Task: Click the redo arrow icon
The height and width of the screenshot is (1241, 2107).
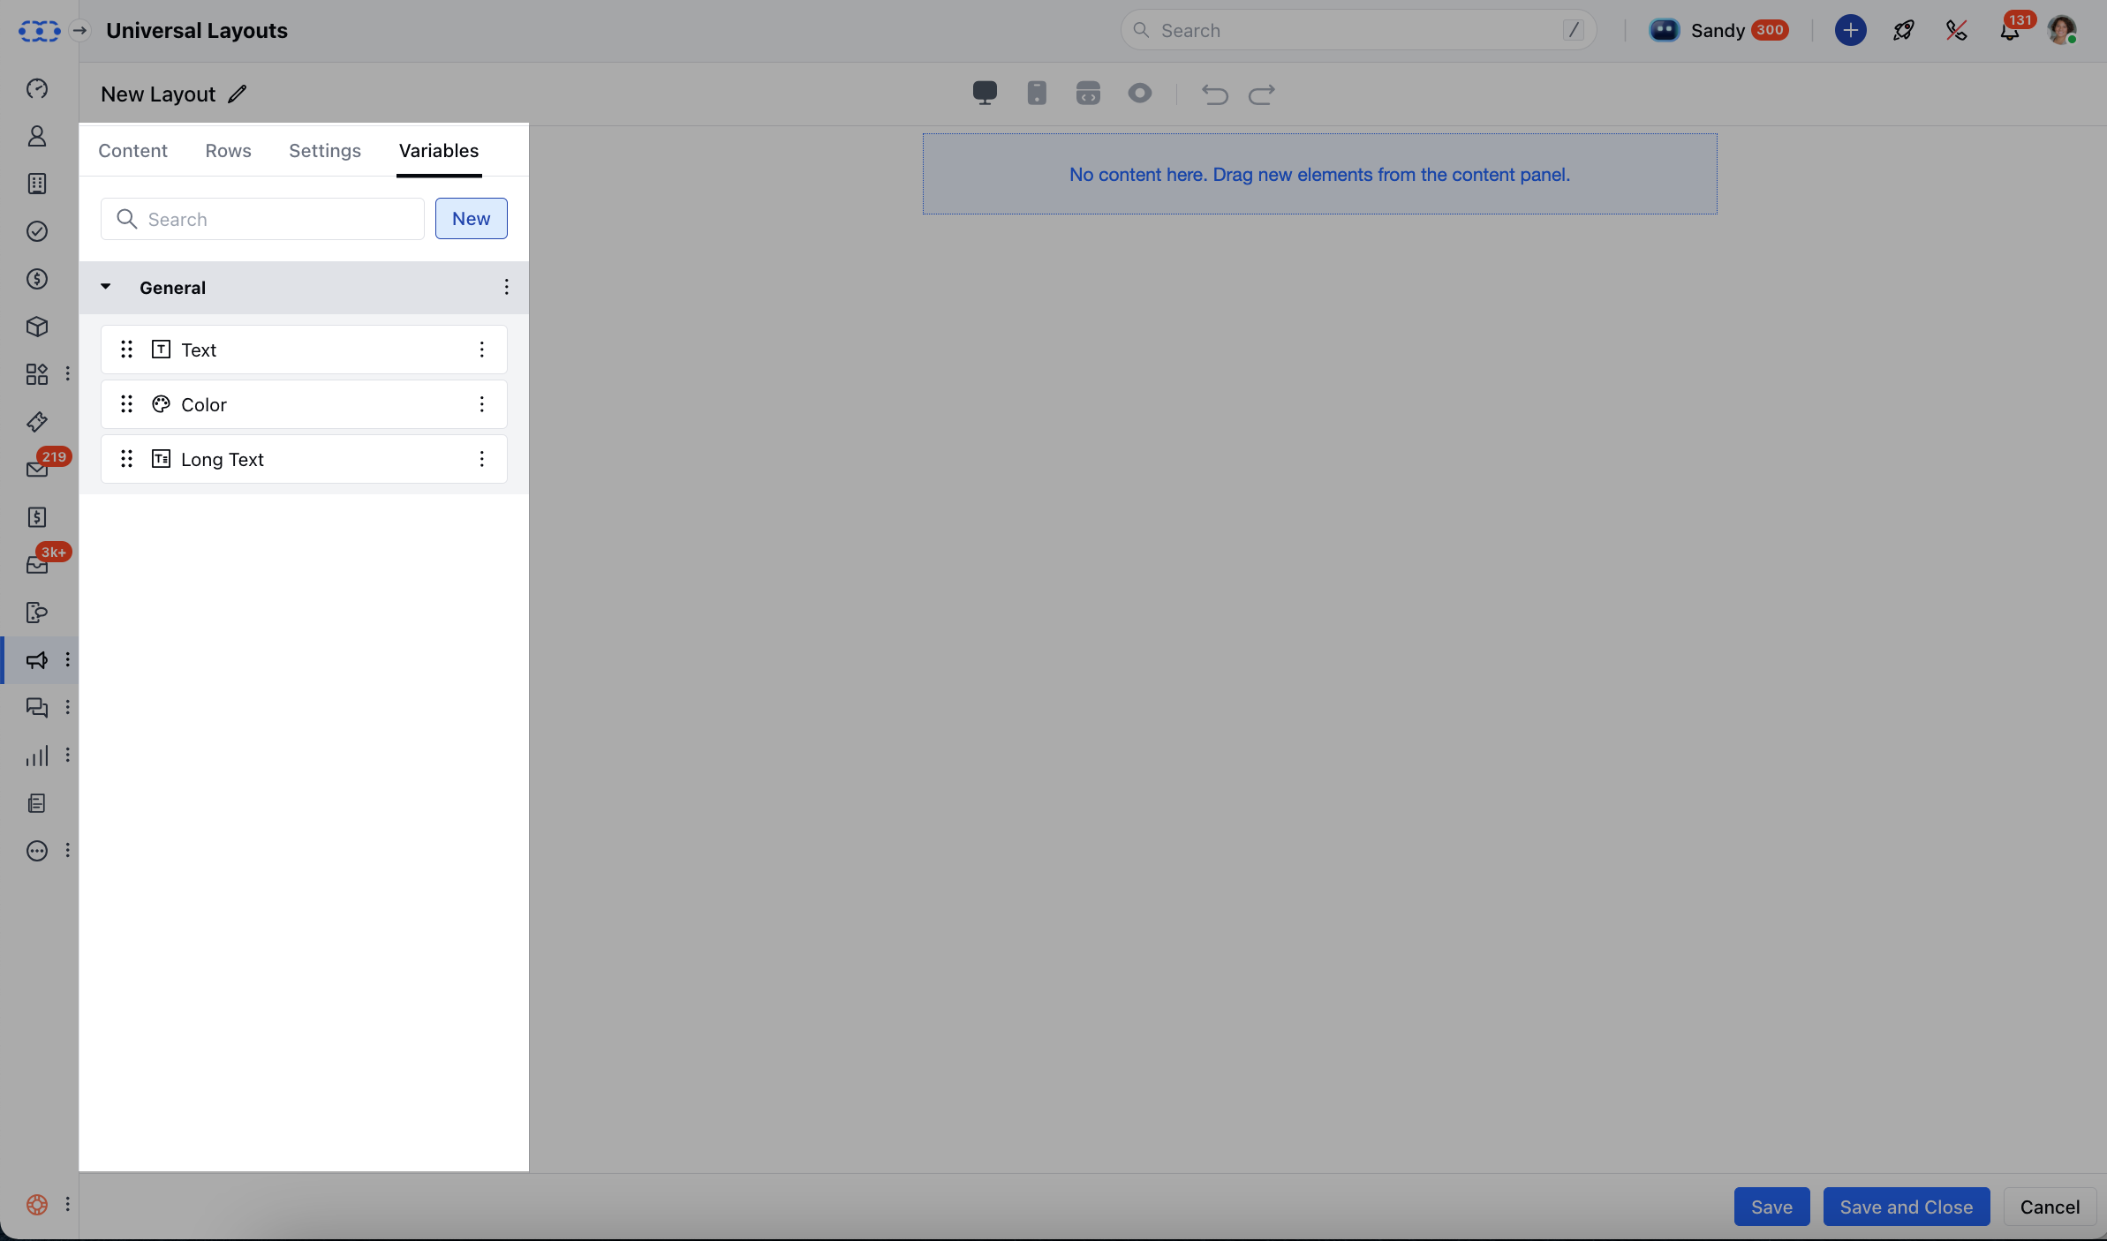Action: point(1261,94)
